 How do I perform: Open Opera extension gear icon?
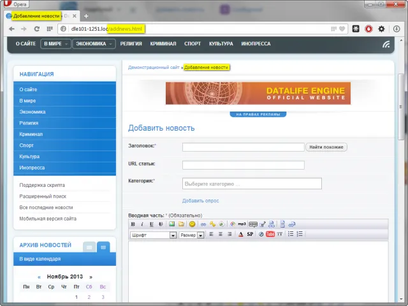click(x=381, y=29)
